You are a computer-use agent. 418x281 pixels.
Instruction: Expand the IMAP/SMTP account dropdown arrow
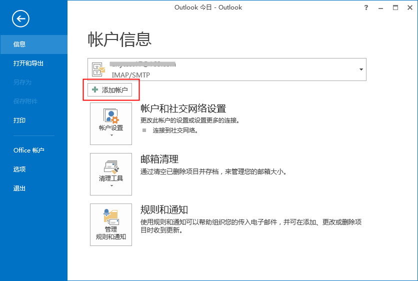click(x=361, y=69)
